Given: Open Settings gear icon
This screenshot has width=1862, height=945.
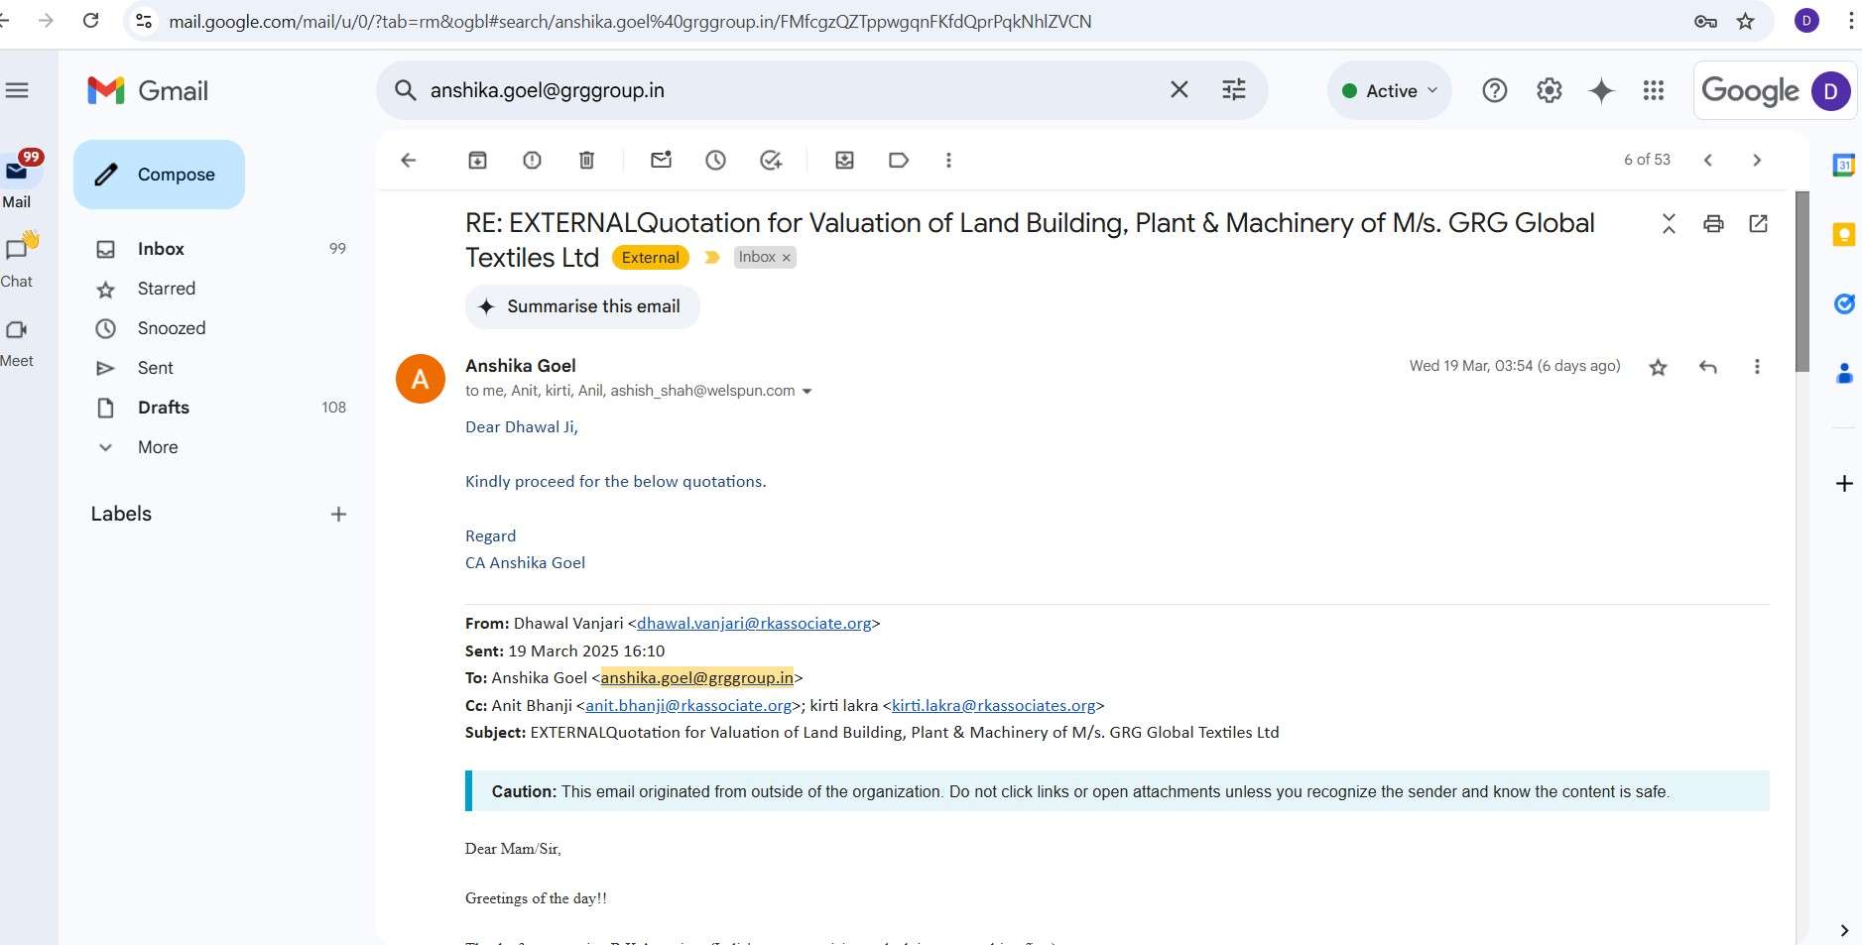Looking at the screenshot, I should tap(1549, 91).
